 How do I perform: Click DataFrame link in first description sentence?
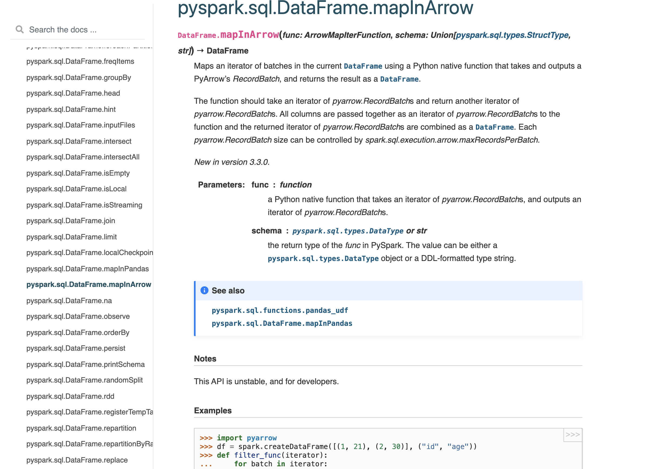[363, 66]
